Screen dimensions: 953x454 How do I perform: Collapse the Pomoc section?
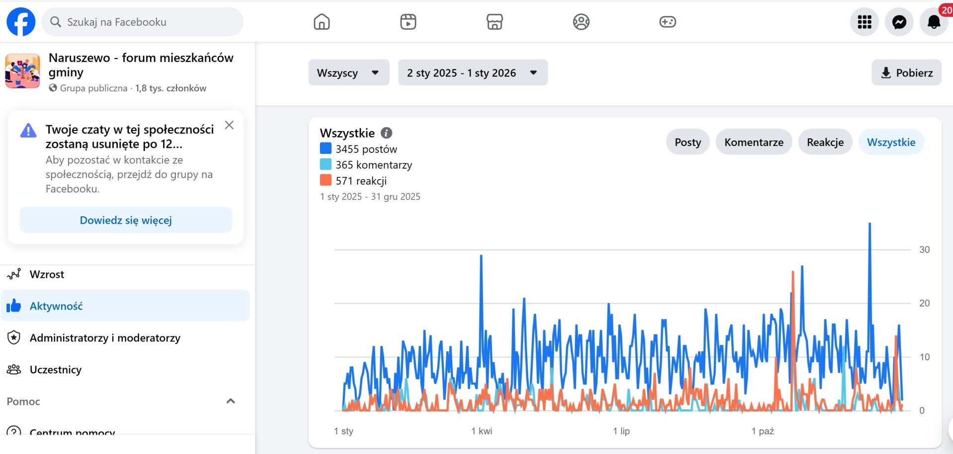[231, 401]
